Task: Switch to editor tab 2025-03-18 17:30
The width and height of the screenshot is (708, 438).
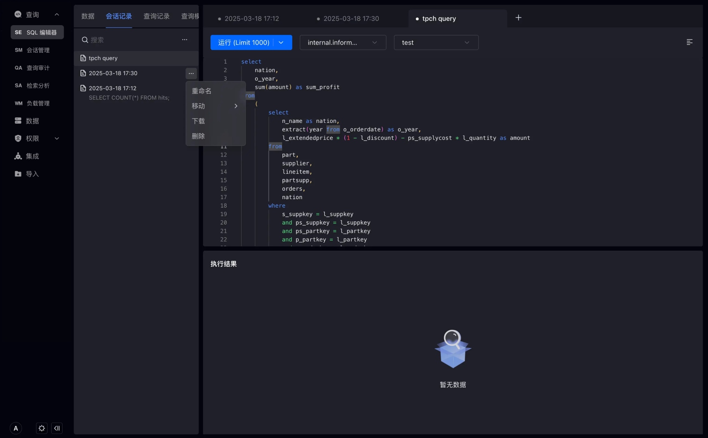Action: (352, 19)
